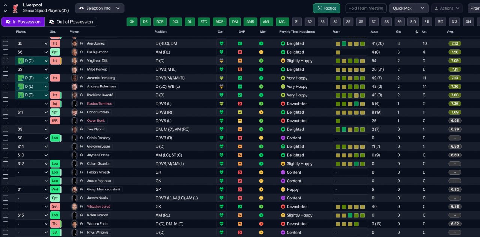Click the yellow sharpness arrow for Conor Bradley
The image size is (480, 237).
(240, 112)
